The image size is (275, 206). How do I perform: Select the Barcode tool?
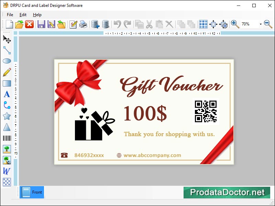pos(7,138)
